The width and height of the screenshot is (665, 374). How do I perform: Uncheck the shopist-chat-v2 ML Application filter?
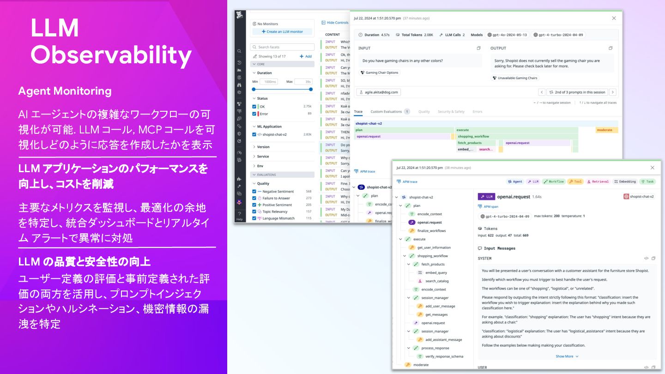pos(254,134)
